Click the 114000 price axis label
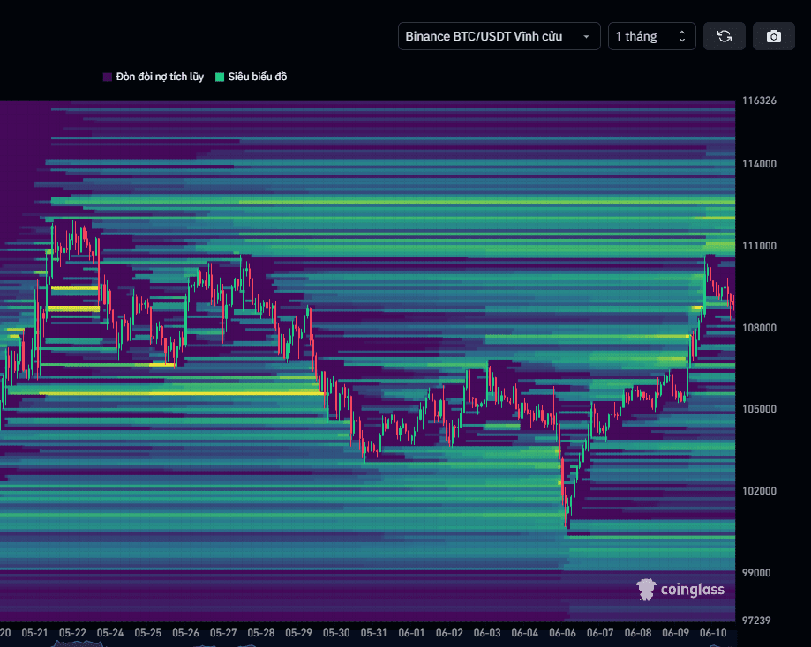811x647 pixels. (x=759, y=164)
